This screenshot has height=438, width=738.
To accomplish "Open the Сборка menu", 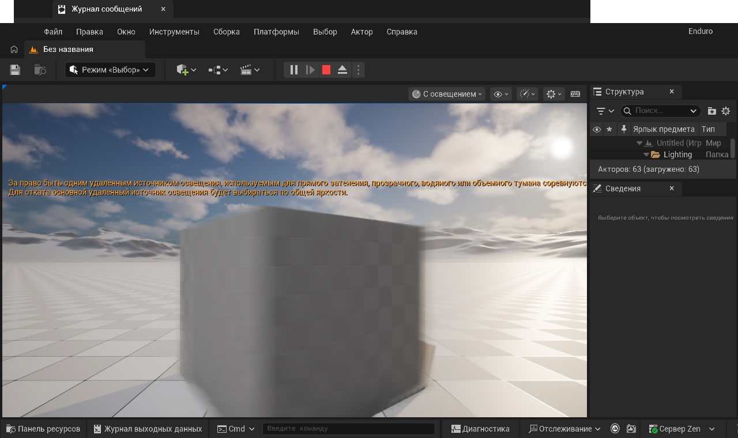I will pyautogui.click(x=227, y=32).
